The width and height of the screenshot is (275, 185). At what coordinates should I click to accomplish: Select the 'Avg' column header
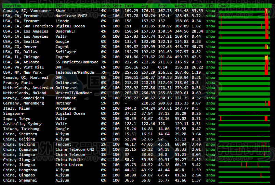[x=145, y=6]
